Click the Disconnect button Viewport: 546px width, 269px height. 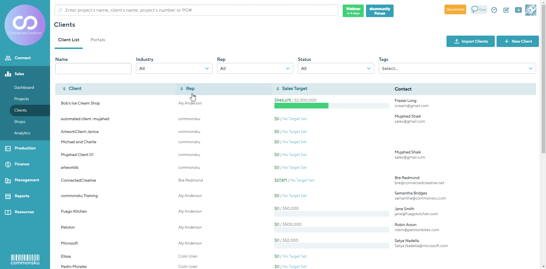[455, 9]
